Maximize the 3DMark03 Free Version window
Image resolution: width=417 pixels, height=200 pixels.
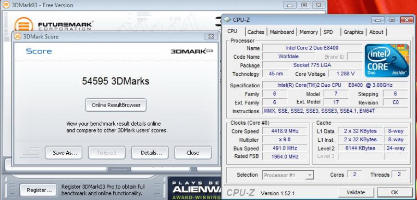[304, 5]
